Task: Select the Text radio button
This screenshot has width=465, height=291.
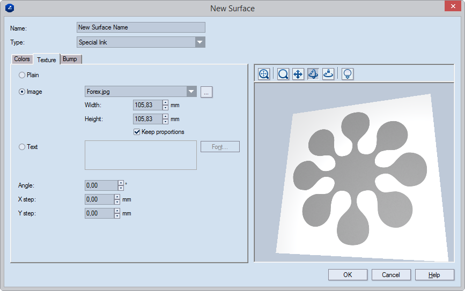Action: tap(22, 147)
